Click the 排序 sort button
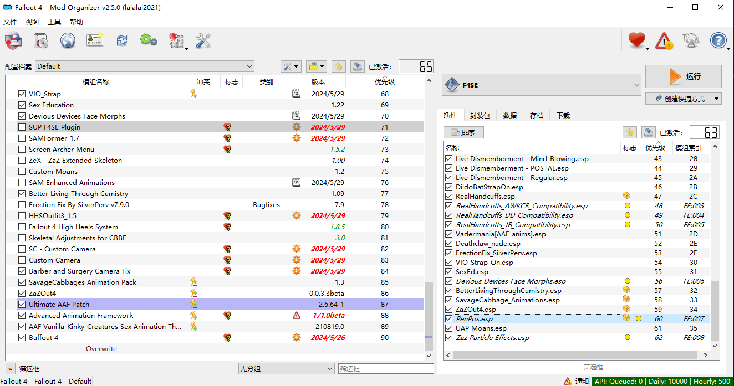 [x=463, y=132]
